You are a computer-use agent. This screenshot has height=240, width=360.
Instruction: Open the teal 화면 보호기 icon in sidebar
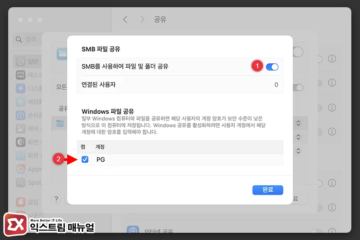[21, 156]
